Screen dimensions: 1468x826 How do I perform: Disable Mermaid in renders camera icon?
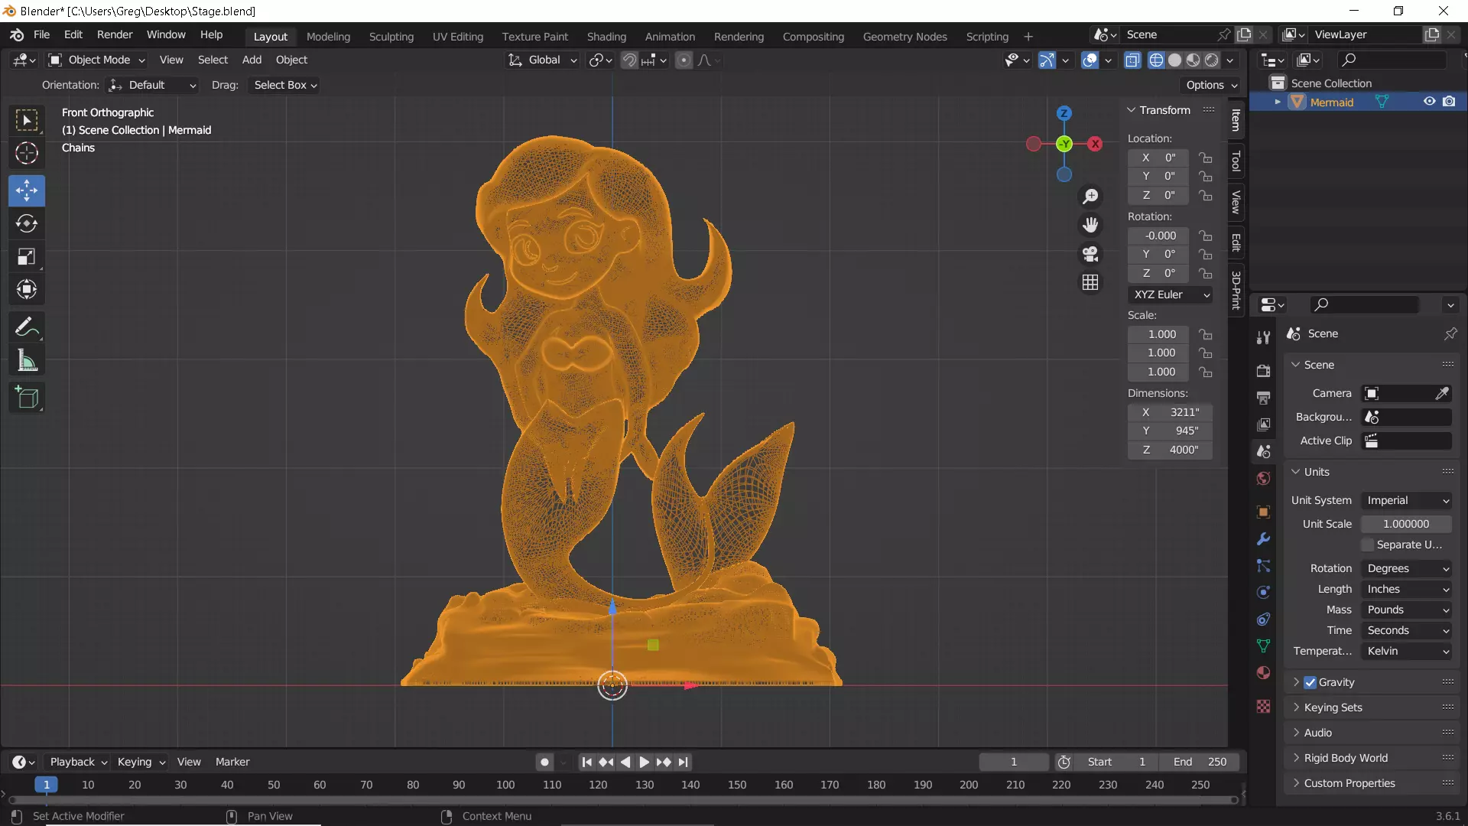click(1449, 102)
